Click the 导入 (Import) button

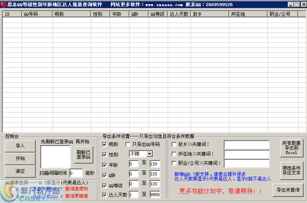(x=20, y=146)
